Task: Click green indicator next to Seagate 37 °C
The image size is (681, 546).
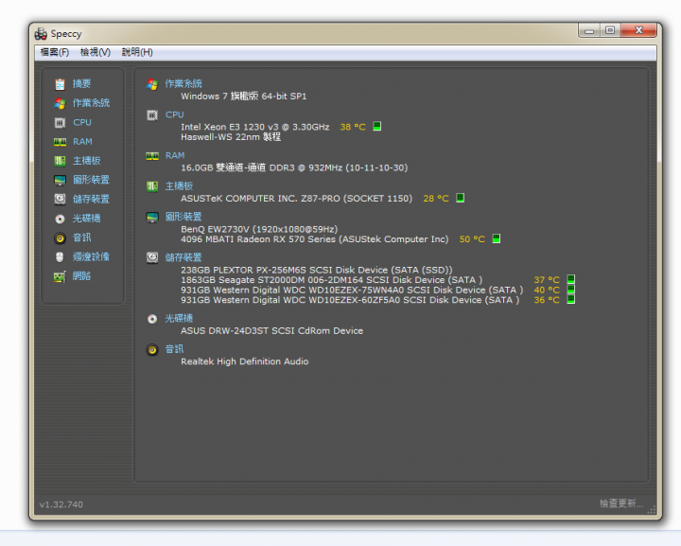Action: coord(571,279)
